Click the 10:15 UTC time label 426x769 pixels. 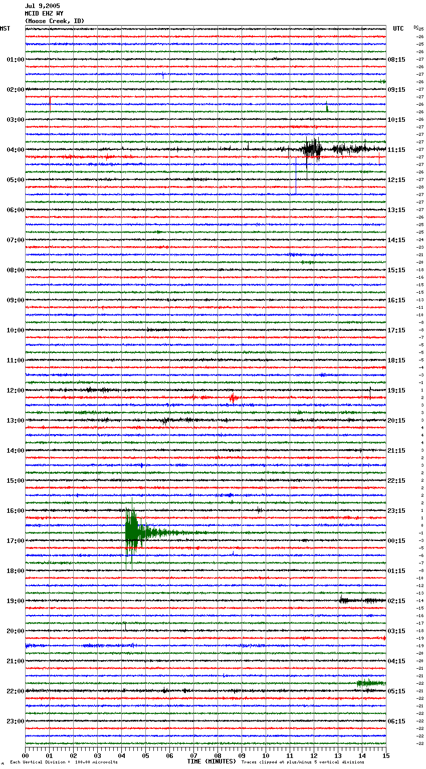coord(396,120)
